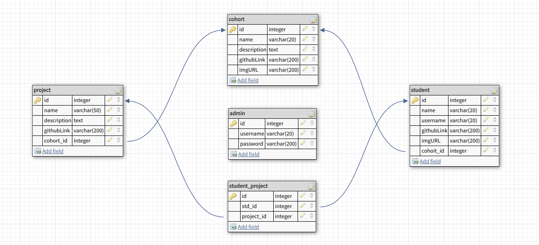Click the std_id field name in student_project
Screen dimensions: 539x245
pos(249,206)
